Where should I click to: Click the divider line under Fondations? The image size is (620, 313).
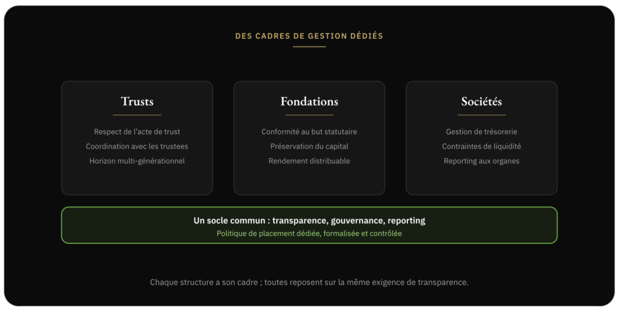click(x=309, y=115)
